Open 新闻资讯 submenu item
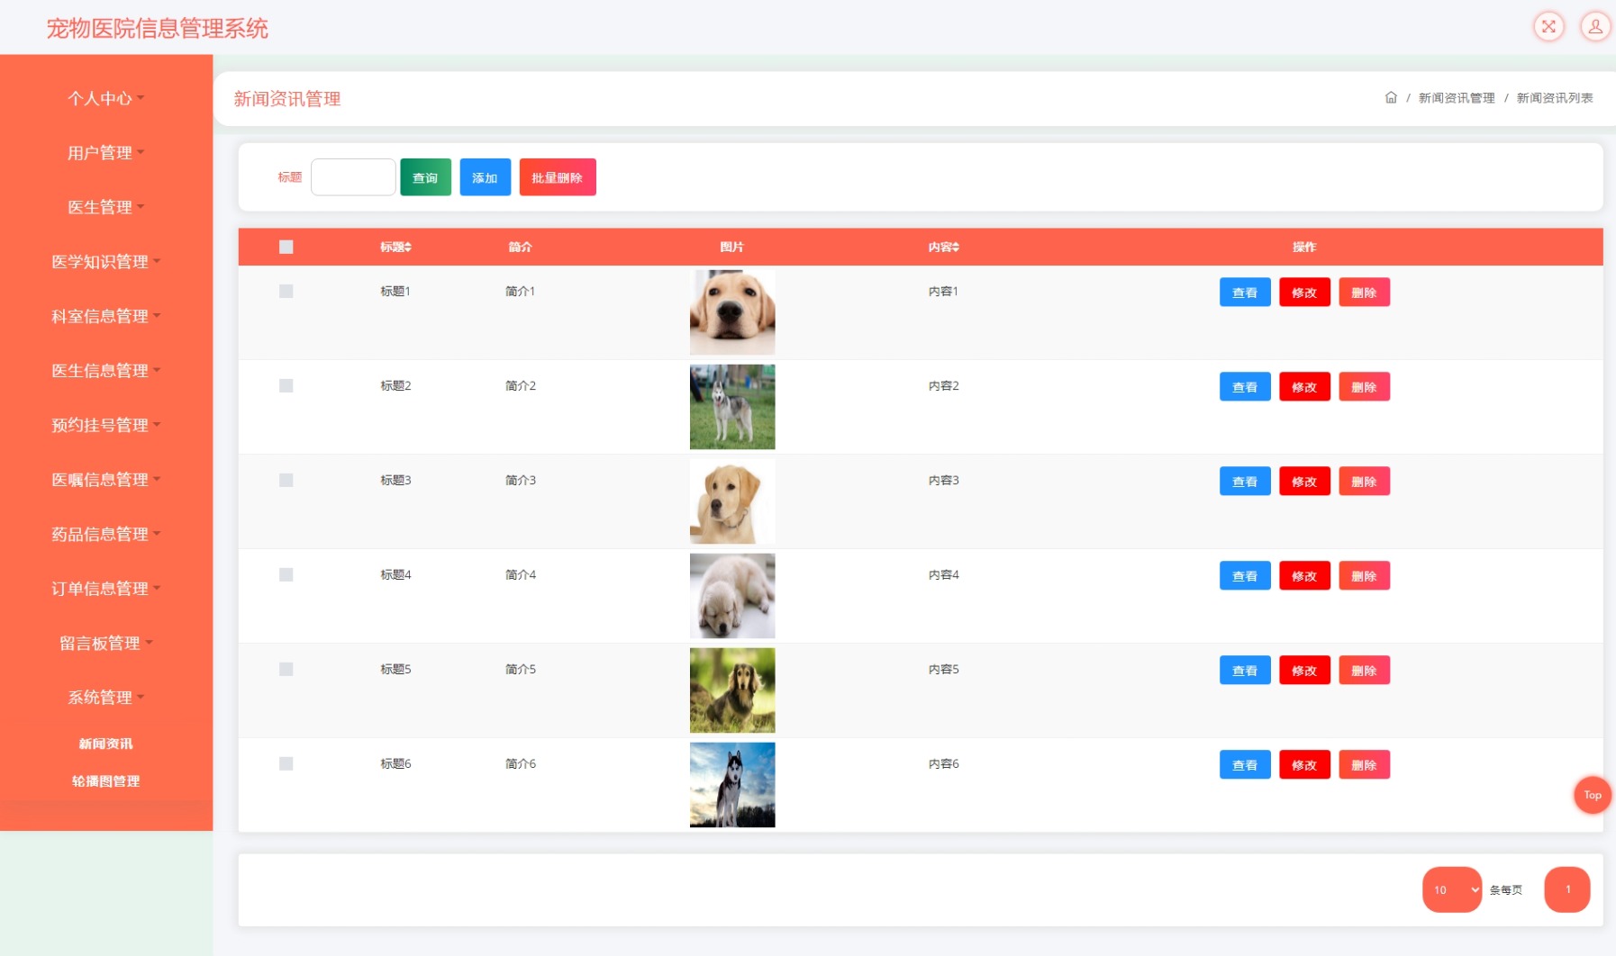This screenshot has width=1616, height=956. click(x=106, y=744)
